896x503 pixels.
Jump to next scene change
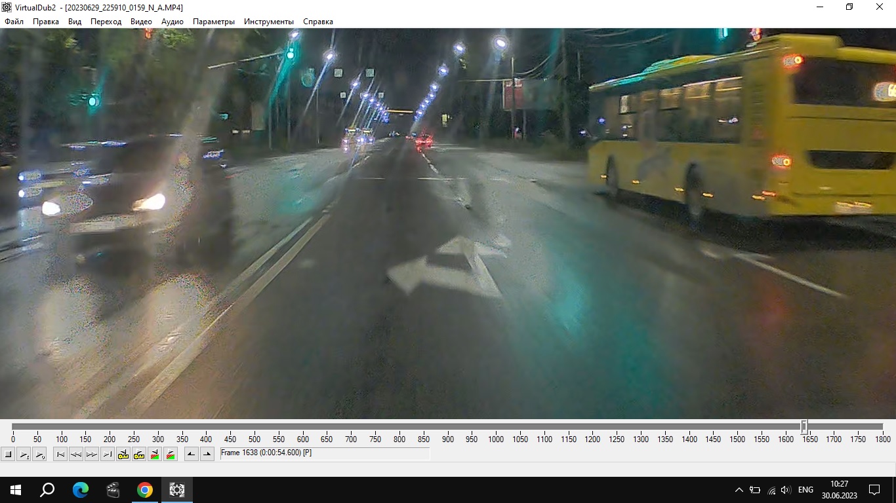[x=171, y=454]
